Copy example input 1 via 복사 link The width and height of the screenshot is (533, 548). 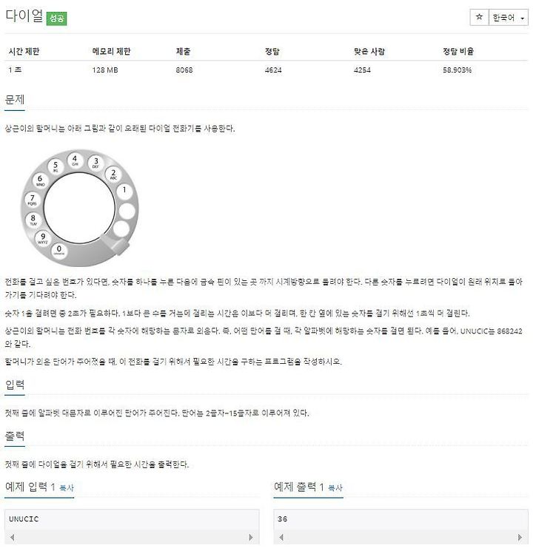[67, 487]
